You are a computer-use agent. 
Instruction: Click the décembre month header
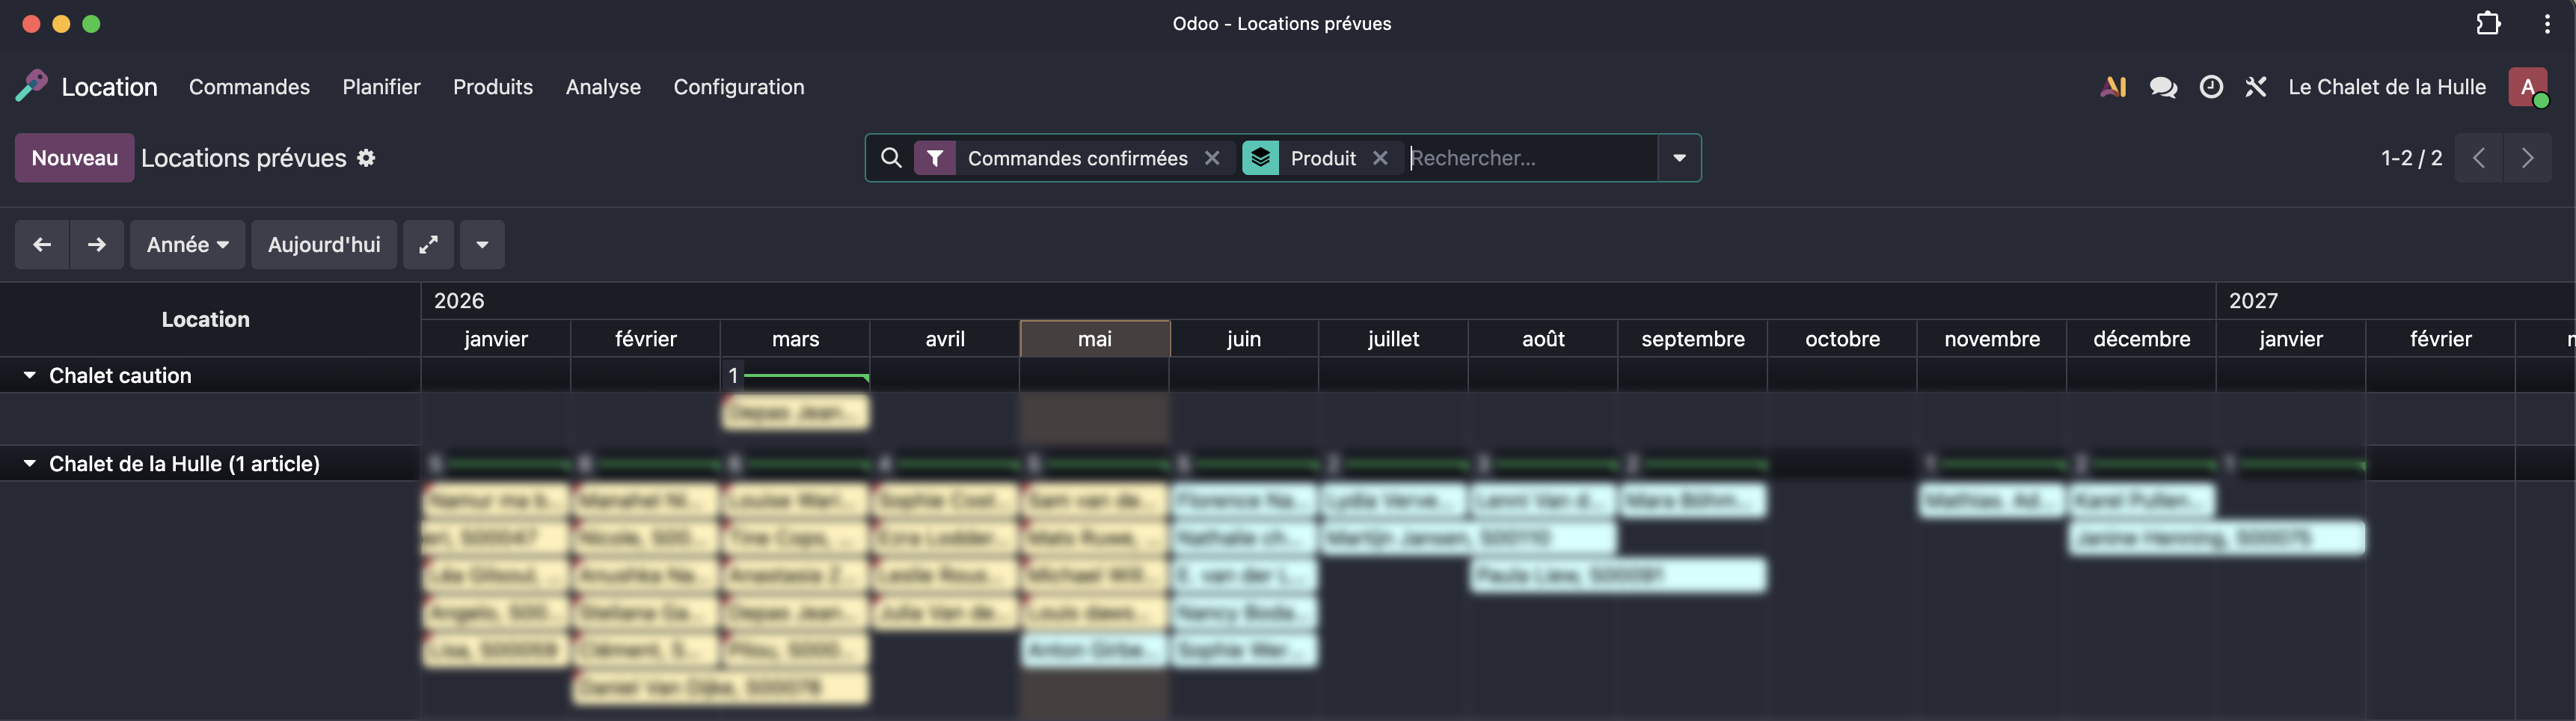pyautogui.click(x=2142, y=339)
